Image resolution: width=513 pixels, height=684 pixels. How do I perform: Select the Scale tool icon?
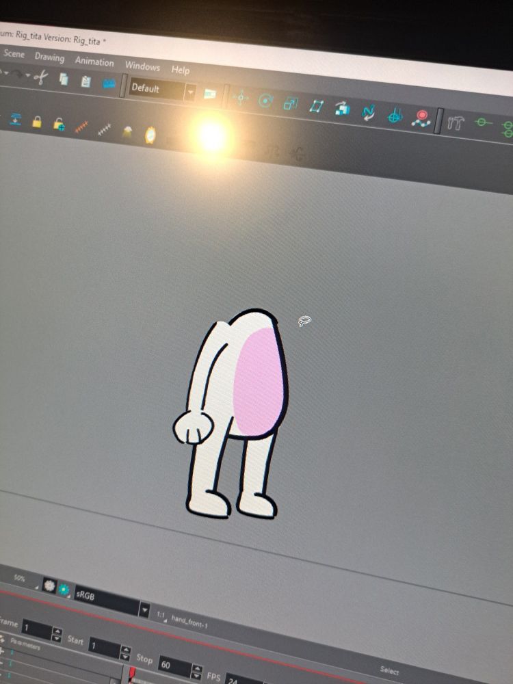coord(291,103)
